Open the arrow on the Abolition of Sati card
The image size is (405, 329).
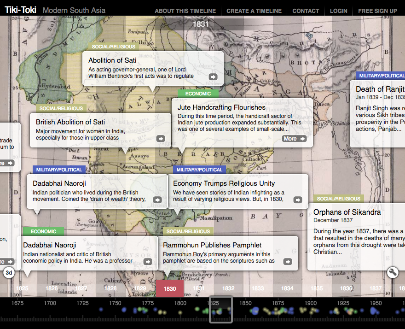pos(213,77)
